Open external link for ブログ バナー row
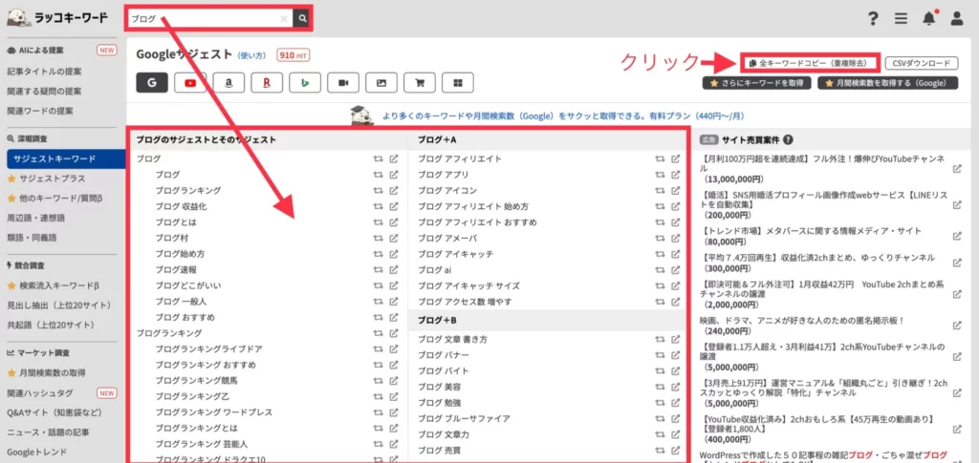Screen dimensions: 979x463 (676, 355)
